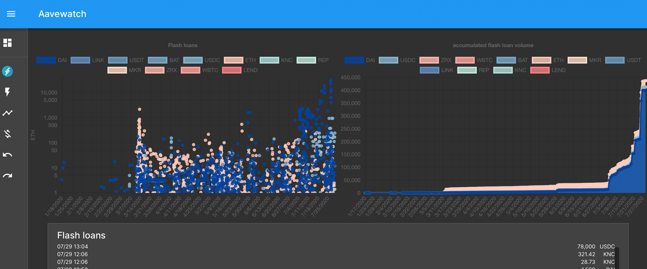Click the 200,000 y-axis label on volume chart
Viewport: 647px width, 269px height.
click(349, 141)
